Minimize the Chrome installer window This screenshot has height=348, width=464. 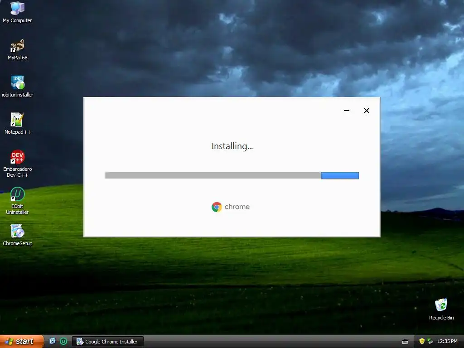[347, 111]
